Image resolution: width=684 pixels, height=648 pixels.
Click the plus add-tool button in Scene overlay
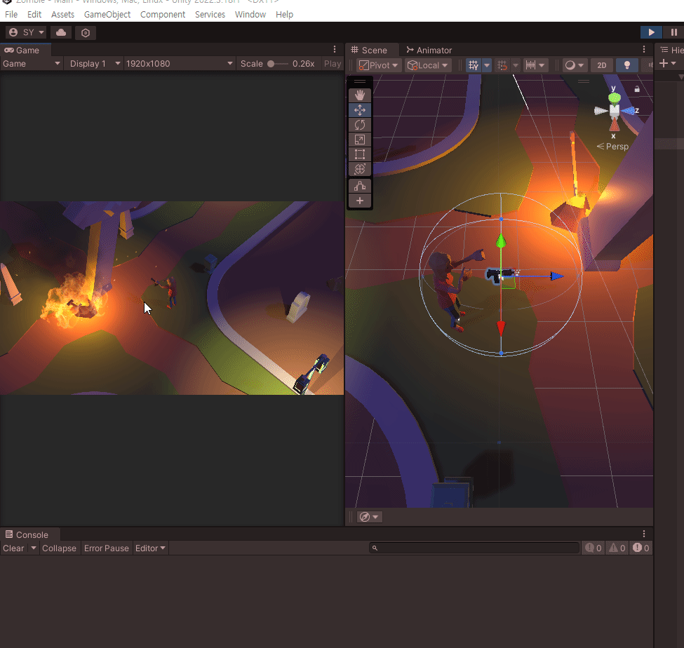pyautogui.click(x=359, y=201)
